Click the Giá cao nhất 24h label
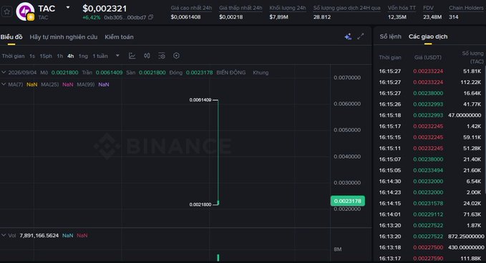486x263 pixels. point(191,8)
